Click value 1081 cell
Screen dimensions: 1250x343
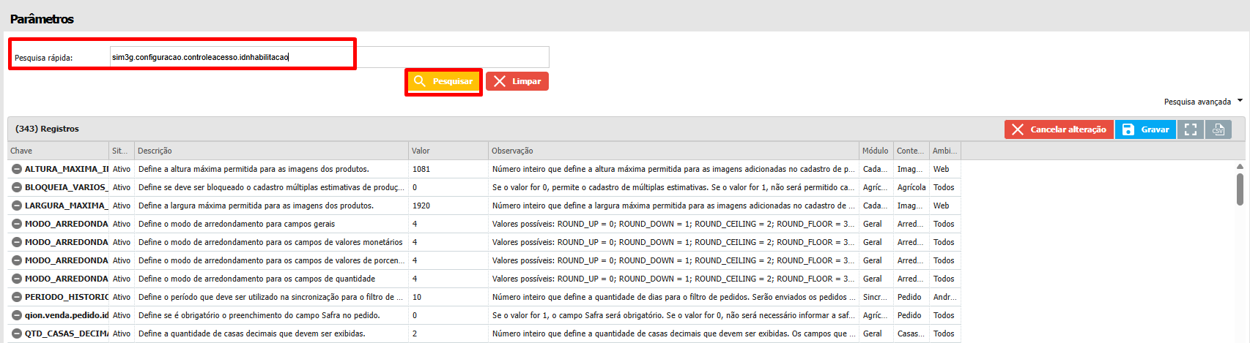point(448,169)
